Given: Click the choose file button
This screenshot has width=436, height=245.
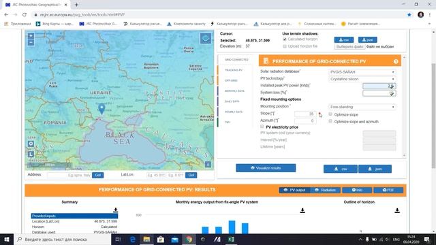Looking at the screenshot, I should (349, 47).
